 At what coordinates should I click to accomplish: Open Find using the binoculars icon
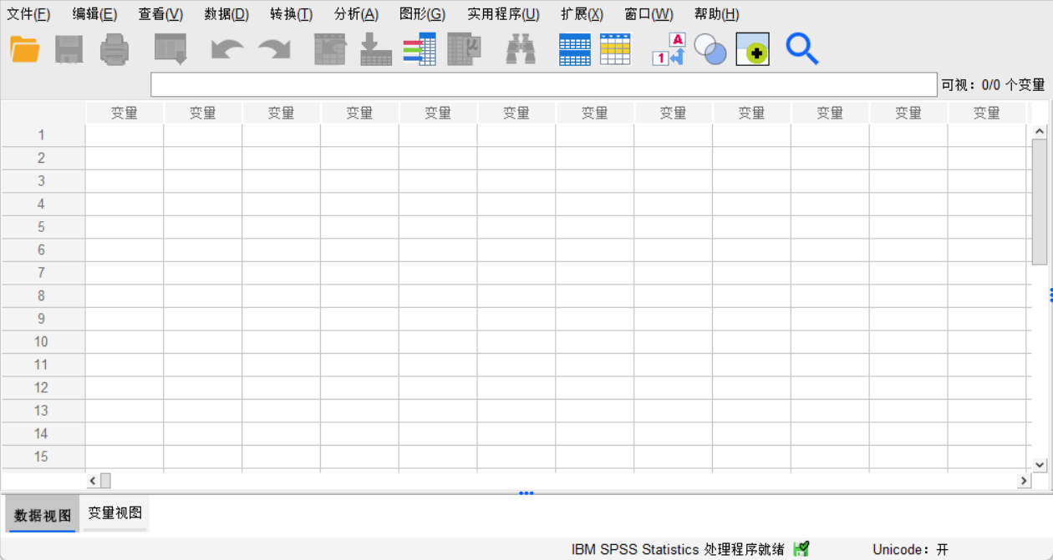point(521,49)
